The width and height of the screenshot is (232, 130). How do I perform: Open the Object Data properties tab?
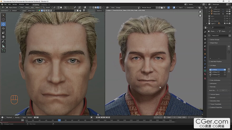pyautogui.click(x=205, y=71)
